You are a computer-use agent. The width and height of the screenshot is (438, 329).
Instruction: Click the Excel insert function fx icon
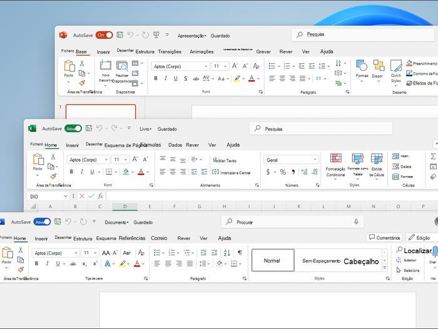tap(100, 196)
